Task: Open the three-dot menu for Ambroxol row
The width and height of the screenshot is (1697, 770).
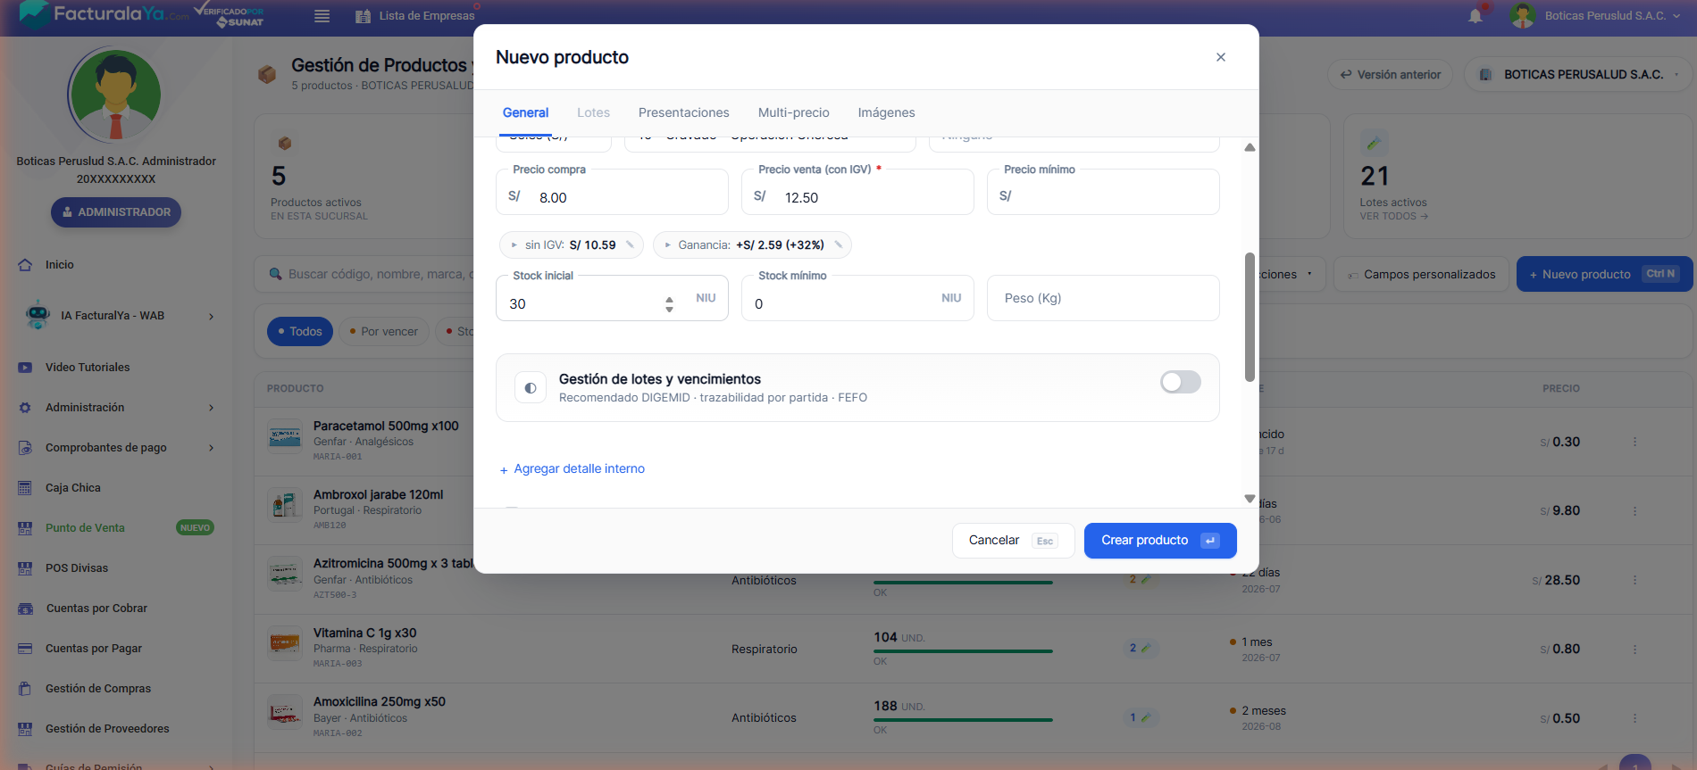Action: [x=1634, y=511]
